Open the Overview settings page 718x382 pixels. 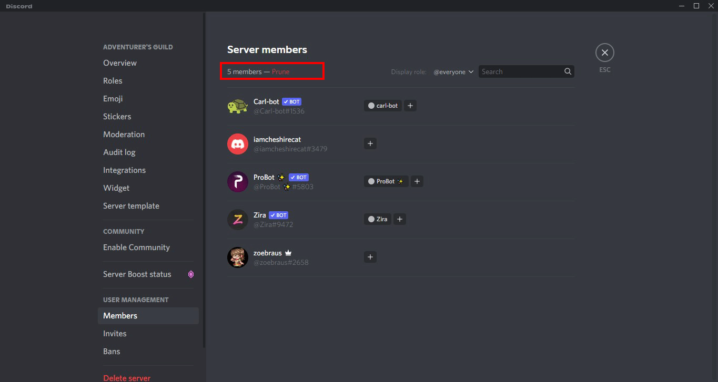pos(120,63)
